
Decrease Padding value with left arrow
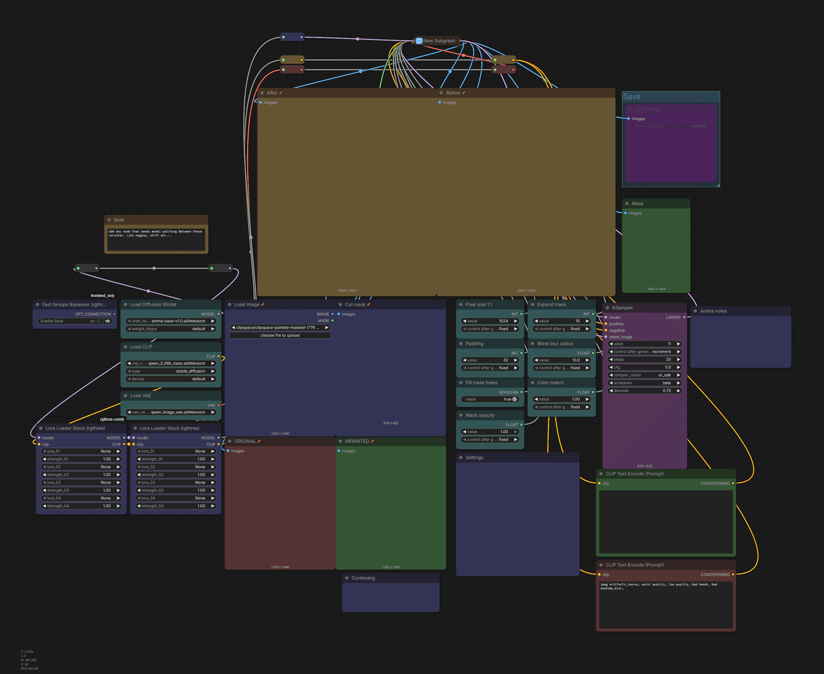click(x=464, y=360)
